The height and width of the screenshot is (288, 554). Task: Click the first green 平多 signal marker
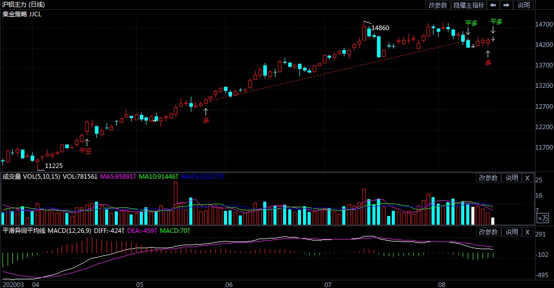[471, 23]
